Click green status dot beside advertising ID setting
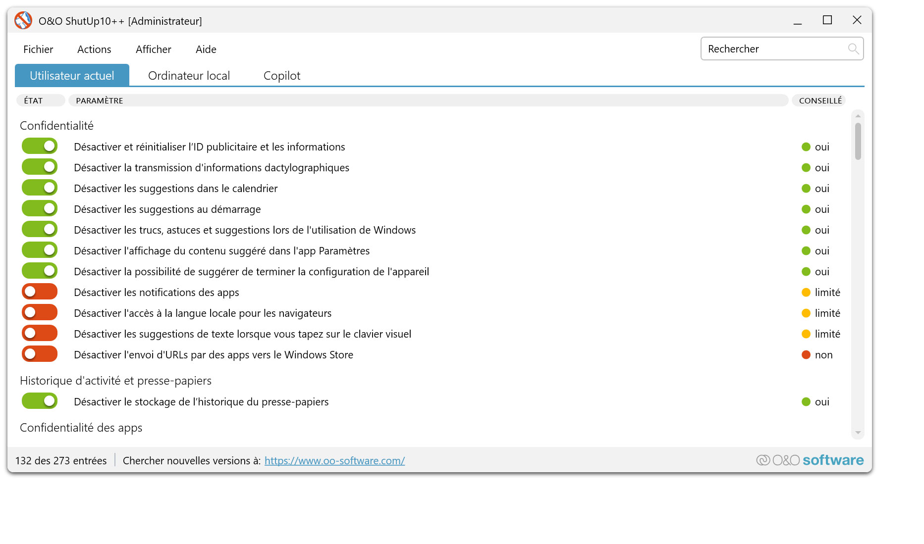 807,147
